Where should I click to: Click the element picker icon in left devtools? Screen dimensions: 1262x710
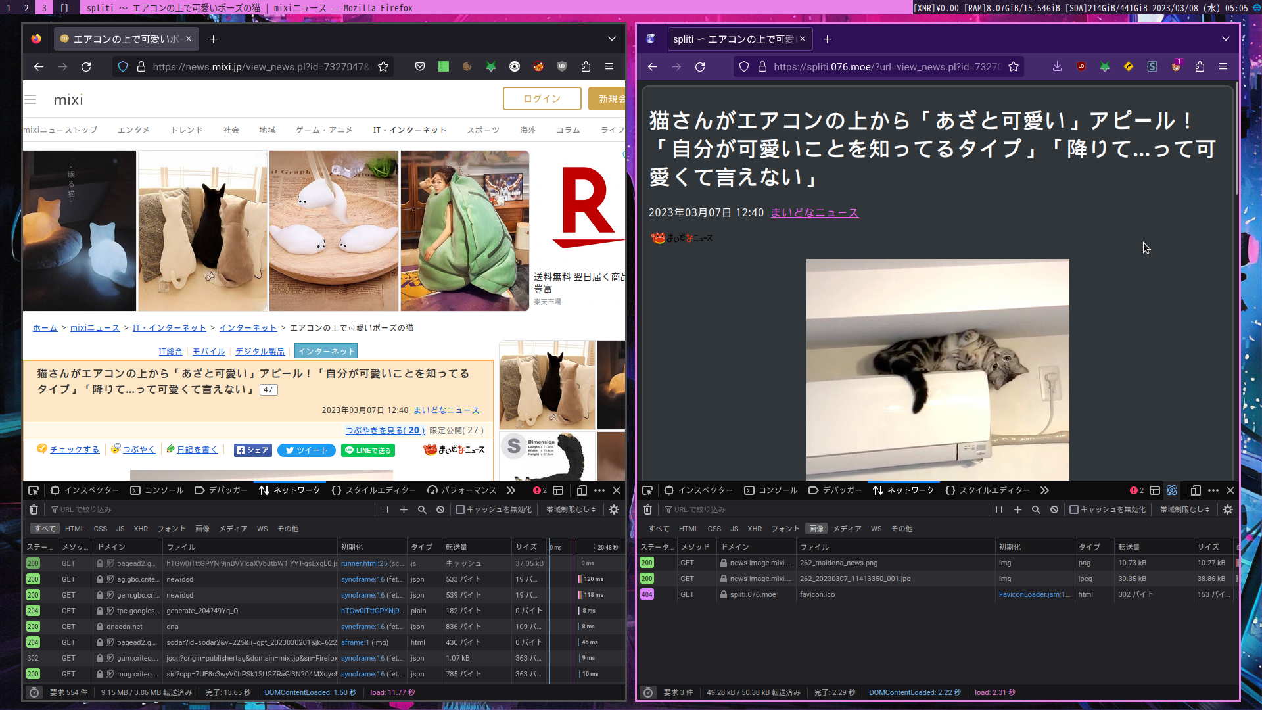coord(34,490)
